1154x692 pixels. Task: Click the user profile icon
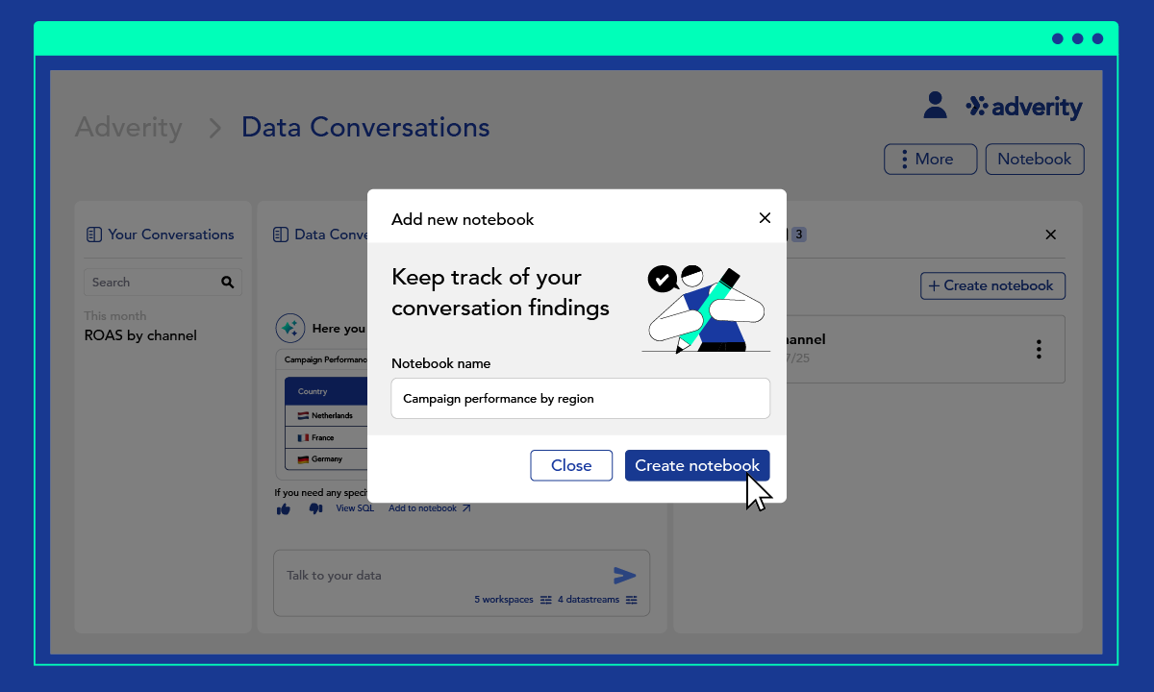point(935,106)
